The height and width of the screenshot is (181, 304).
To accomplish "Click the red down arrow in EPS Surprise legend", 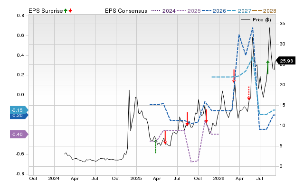I will coord(70,11).
